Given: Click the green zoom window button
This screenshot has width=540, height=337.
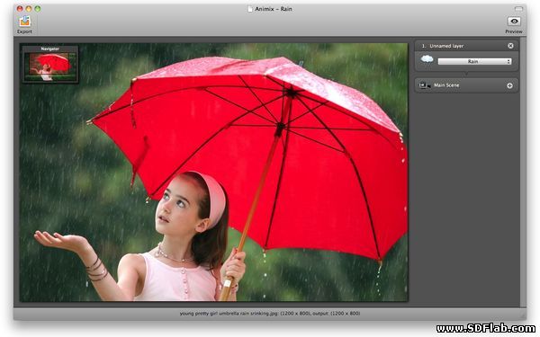Looking at the screenshot, I should (38, 9).
